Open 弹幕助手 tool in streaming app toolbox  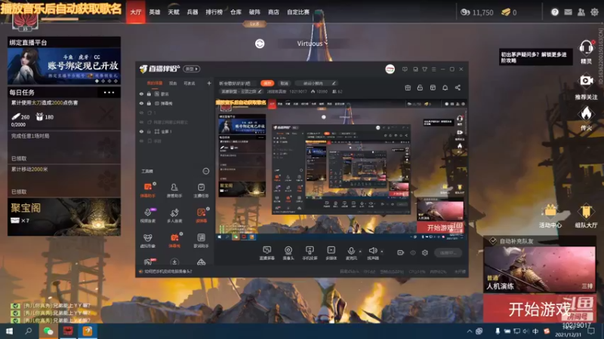148,190
